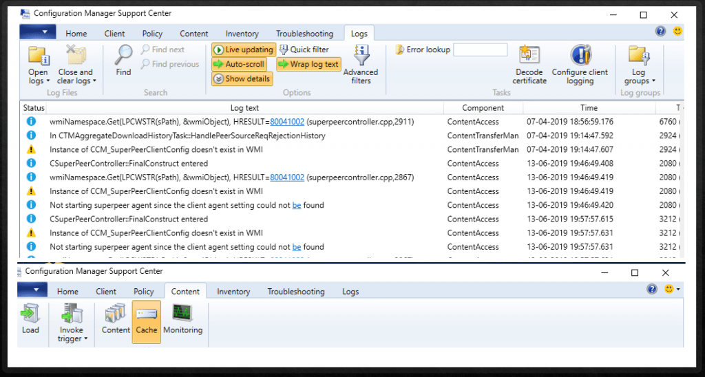
Task: Sort by the Status column header
Action: [x=34, y=108]
